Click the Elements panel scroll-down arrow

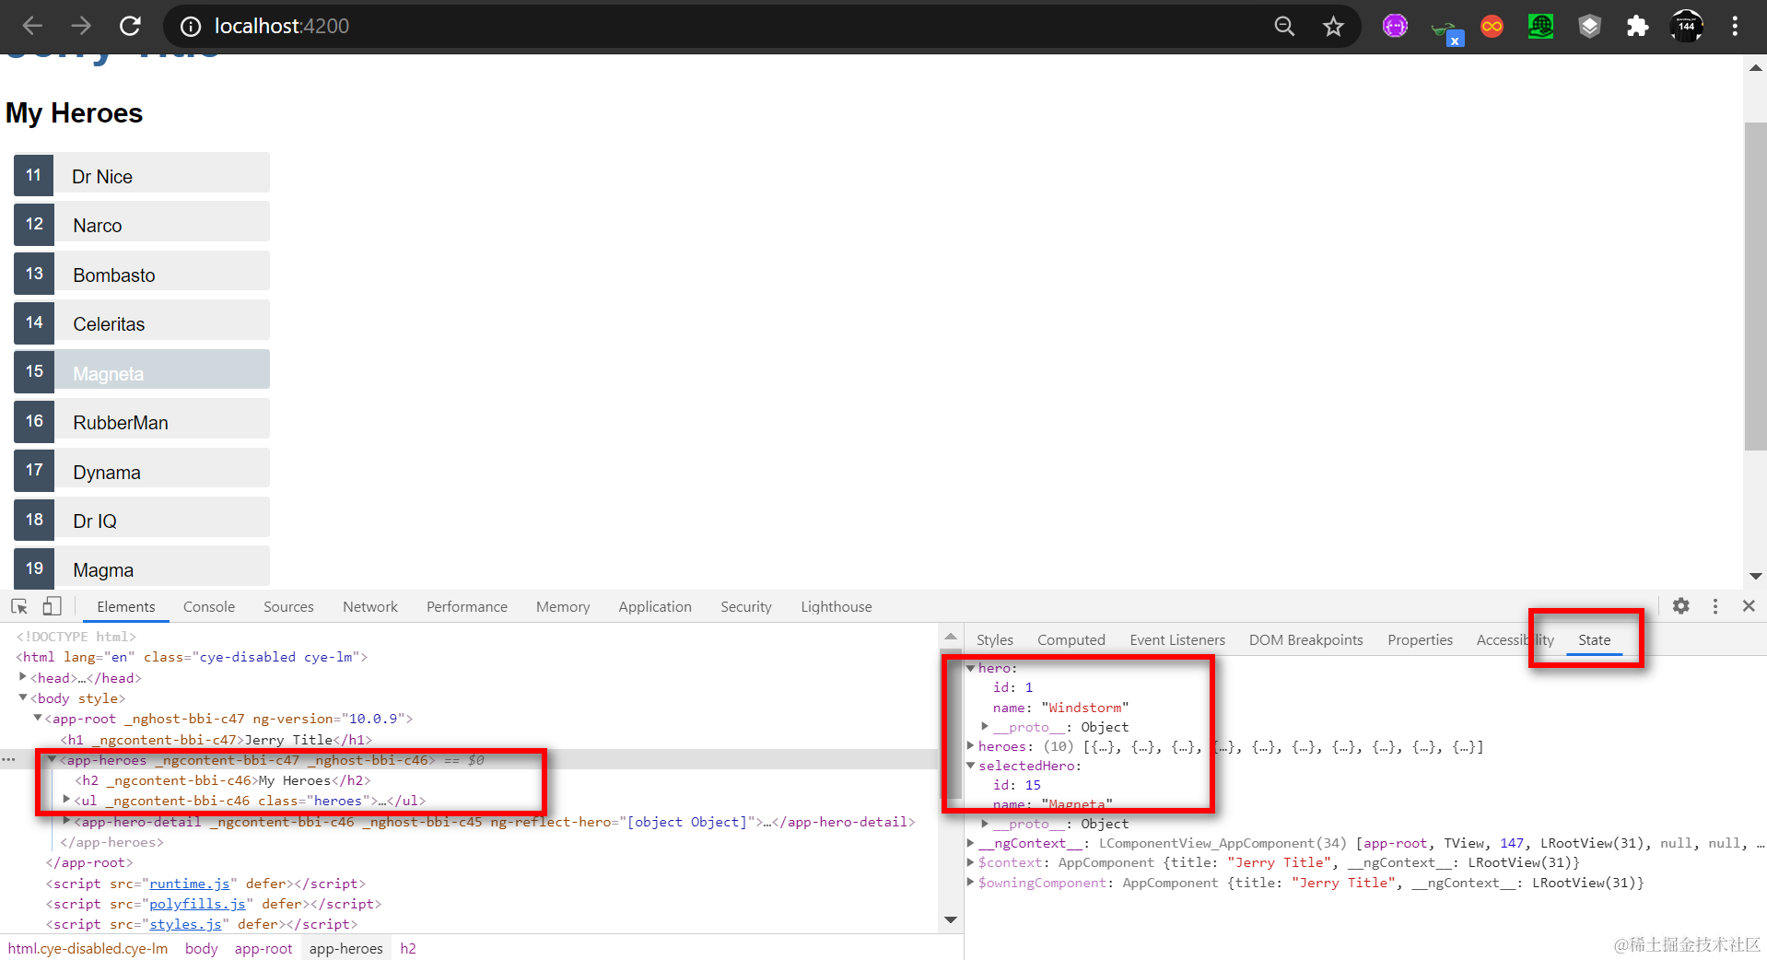pyautogui.click(x=951, y=920)
